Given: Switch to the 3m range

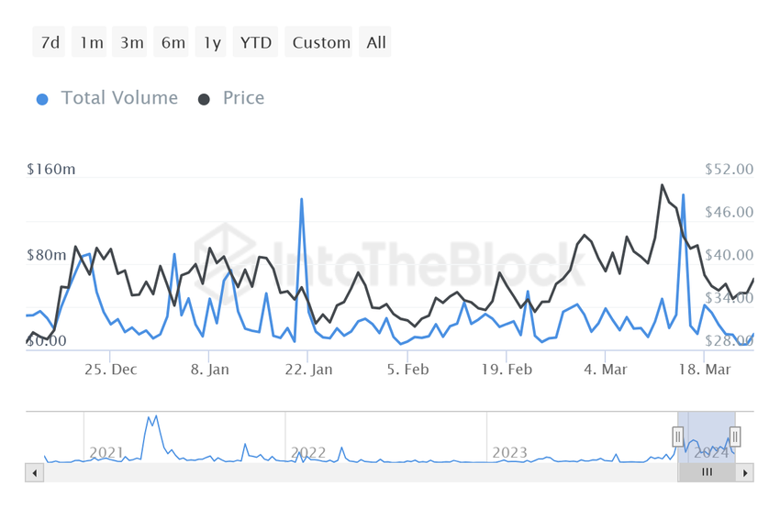Looking at the screenshot, I should (x=129, y=42).
